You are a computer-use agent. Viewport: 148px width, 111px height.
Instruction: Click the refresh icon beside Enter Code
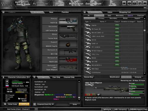5,104
